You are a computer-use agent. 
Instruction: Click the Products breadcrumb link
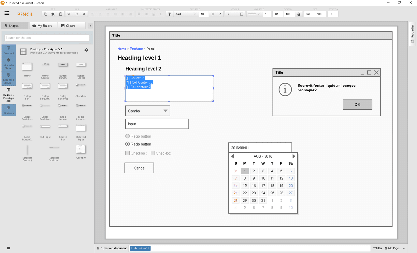tap(136, 49)
